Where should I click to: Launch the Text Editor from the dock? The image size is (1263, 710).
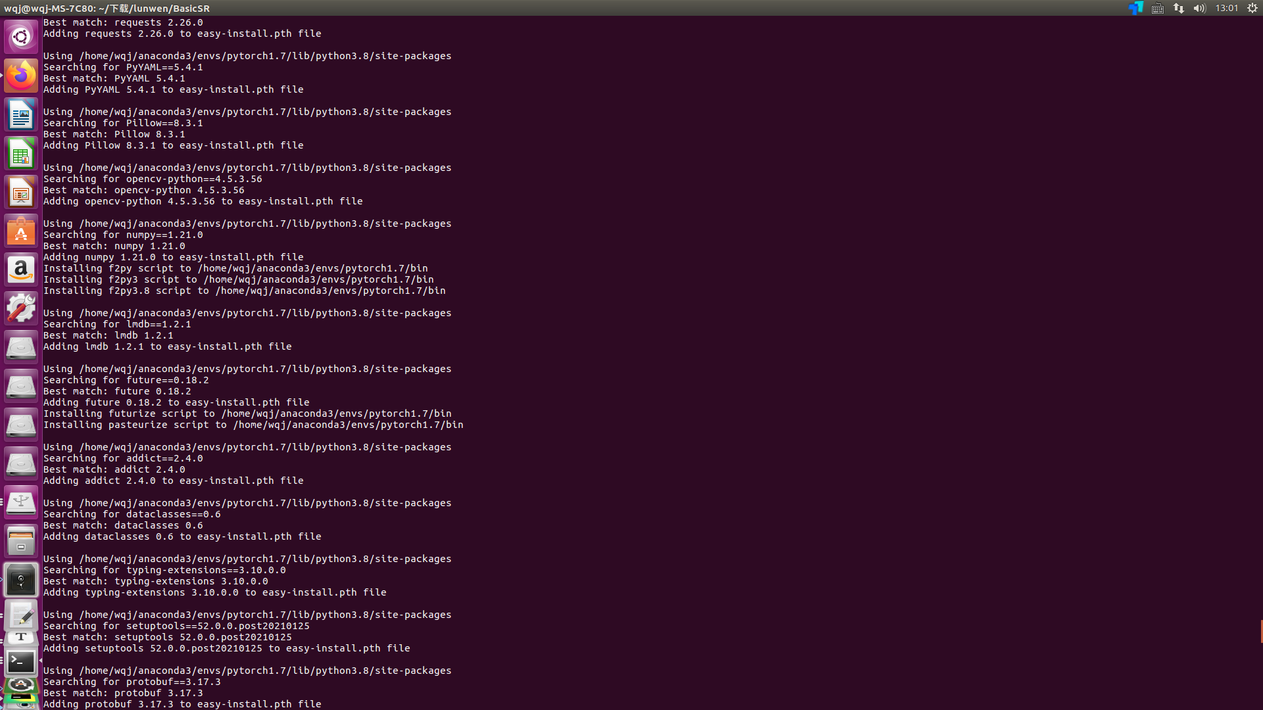point(21,617)
